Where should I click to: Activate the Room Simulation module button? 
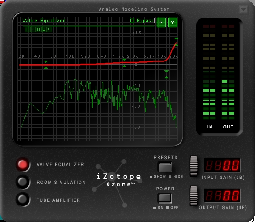(23, 182)
